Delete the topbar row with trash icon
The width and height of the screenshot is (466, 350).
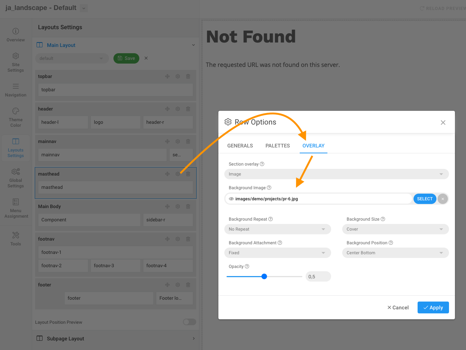click(x=188, y=77)
